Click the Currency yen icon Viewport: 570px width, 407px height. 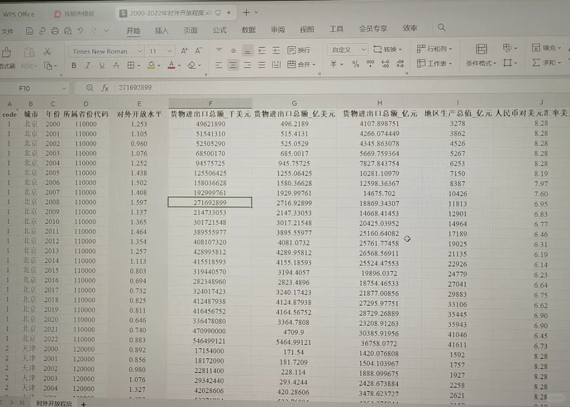click(333, 64)
